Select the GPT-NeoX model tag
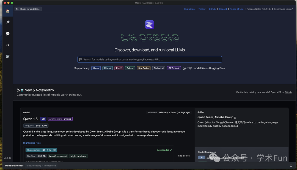Viewport: 297px width, 170px height. pos(174,68)
